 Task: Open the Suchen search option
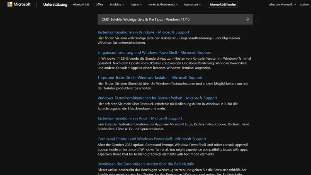coord(305,5)
